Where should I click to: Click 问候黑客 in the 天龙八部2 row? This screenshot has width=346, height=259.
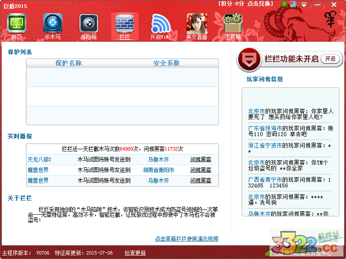click(200, 159)
